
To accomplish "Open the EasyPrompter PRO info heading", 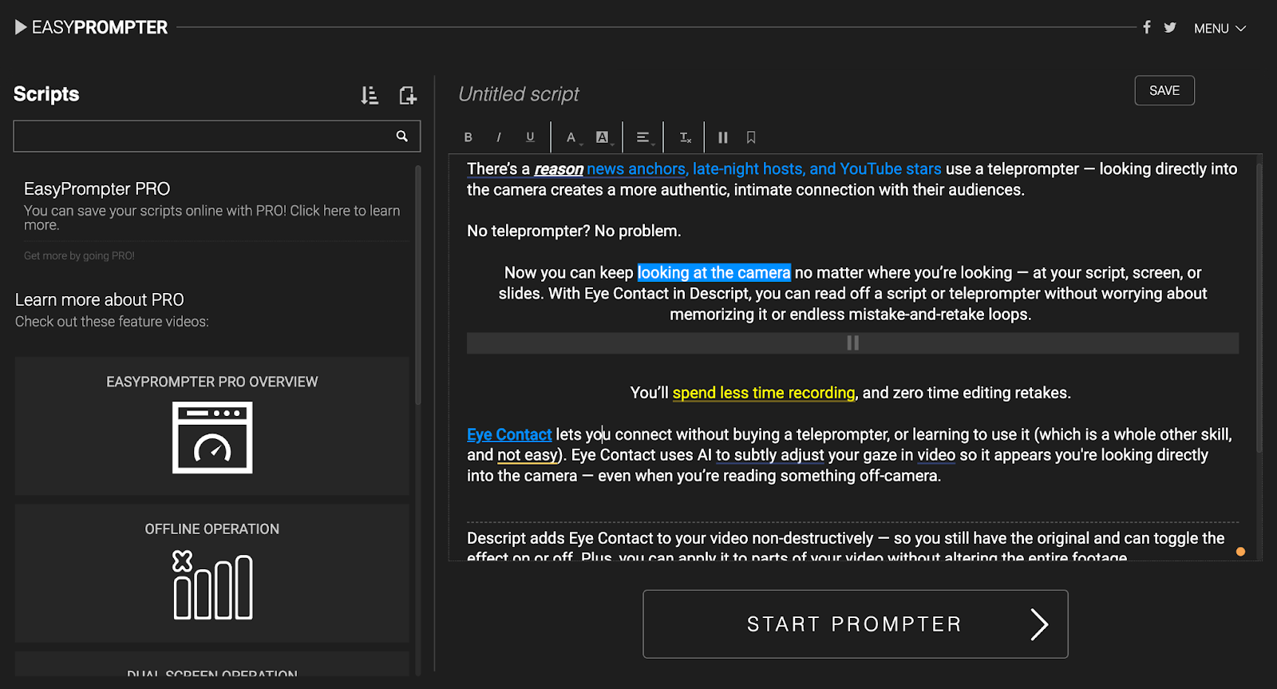I will (97, 188).
